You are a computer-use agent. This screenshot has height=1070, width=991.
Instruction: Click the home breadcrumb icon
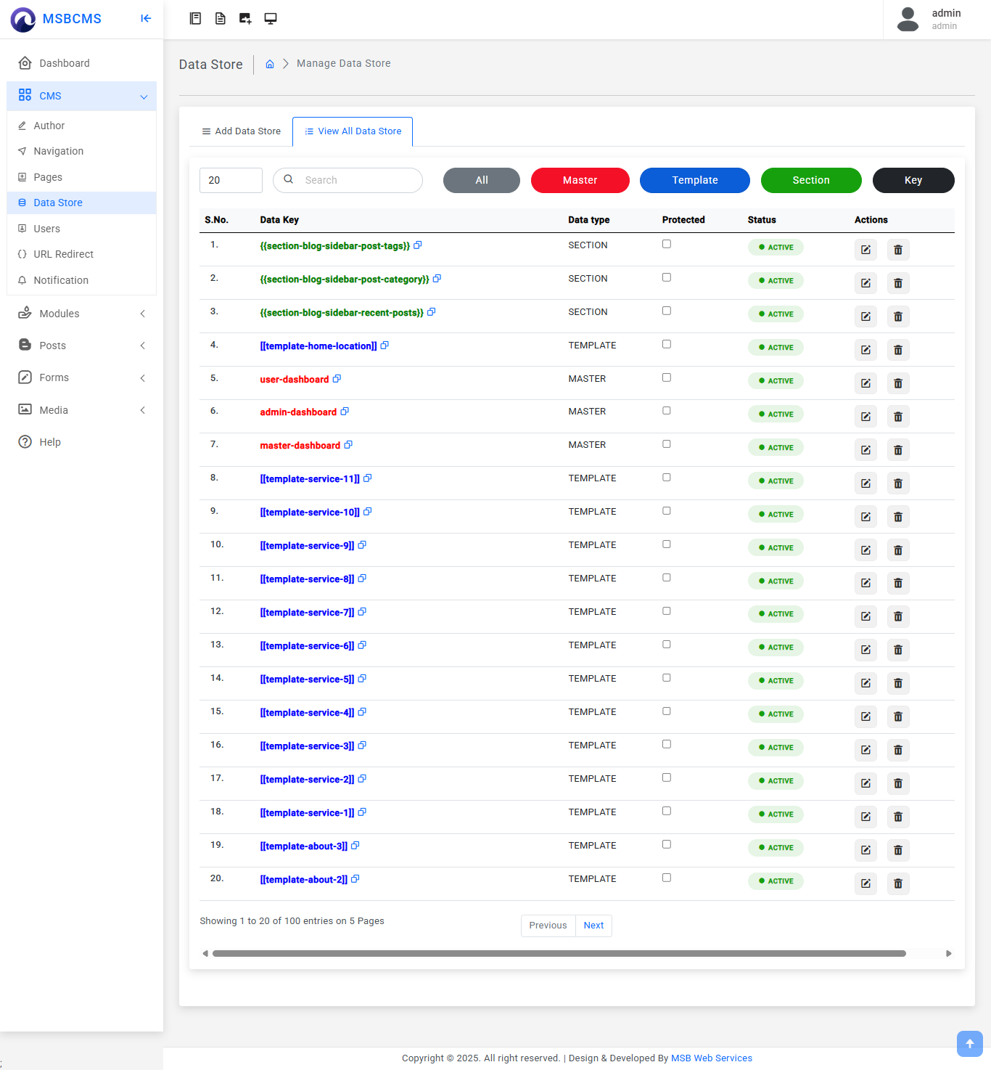click(270, 64)
